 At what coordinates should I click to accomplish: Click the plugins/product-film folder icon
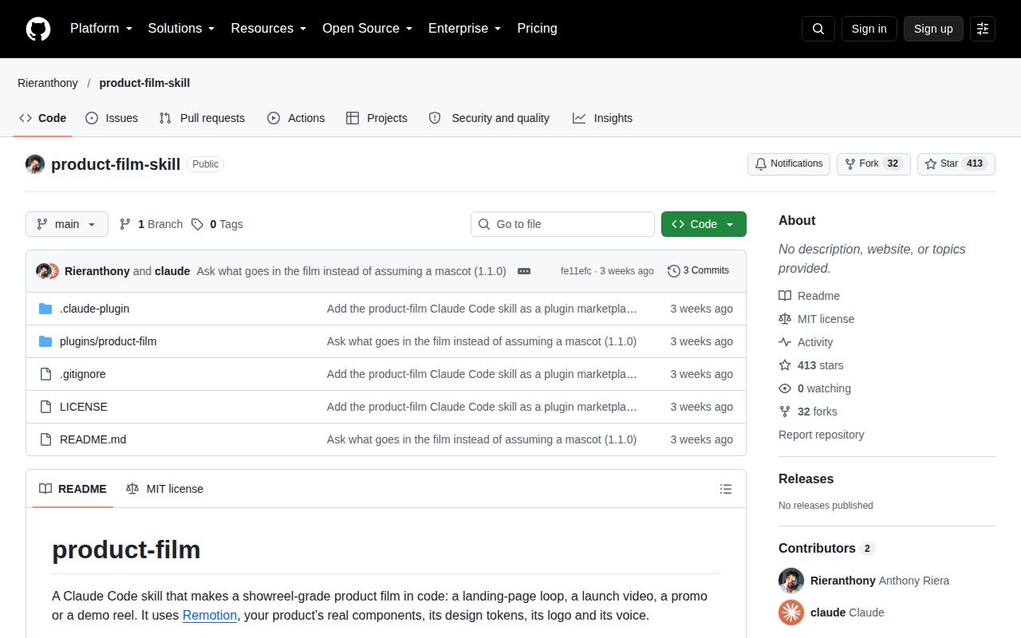coord(45,341)
